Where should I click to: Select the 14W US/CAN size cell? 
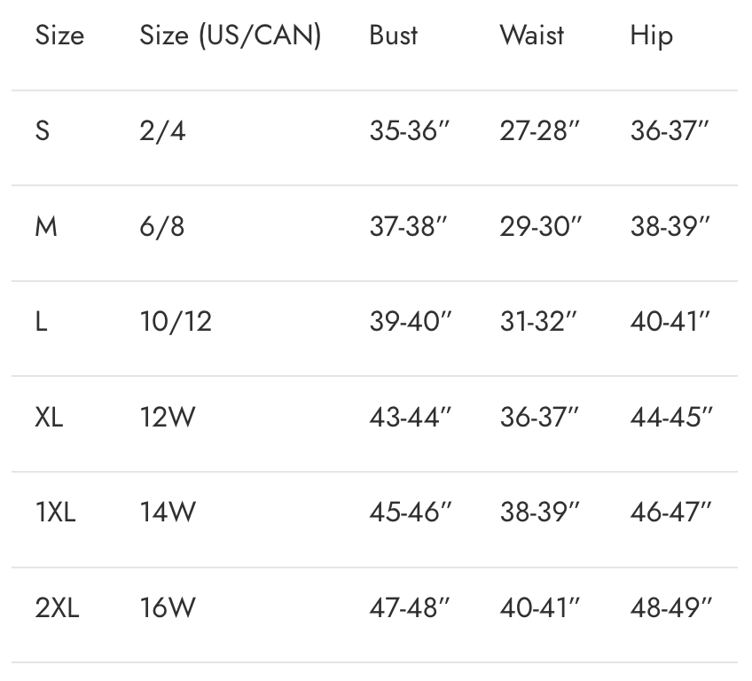pos(168,513)
